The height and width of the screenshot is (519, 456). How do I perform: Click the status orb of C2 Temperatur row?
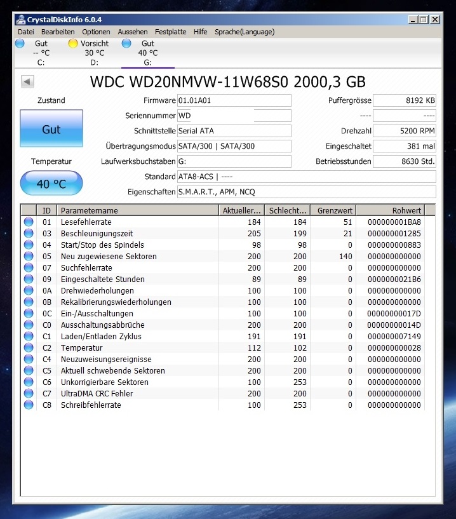click(29, 347)
